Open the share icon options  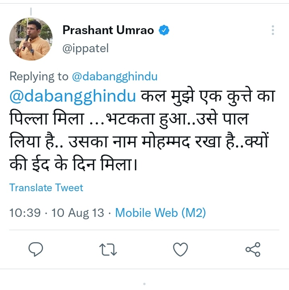[253, 250]
